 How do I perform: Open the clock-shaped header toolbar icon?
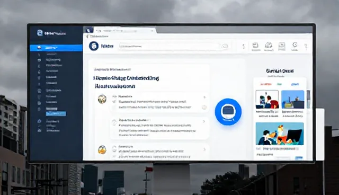[295, 45]
